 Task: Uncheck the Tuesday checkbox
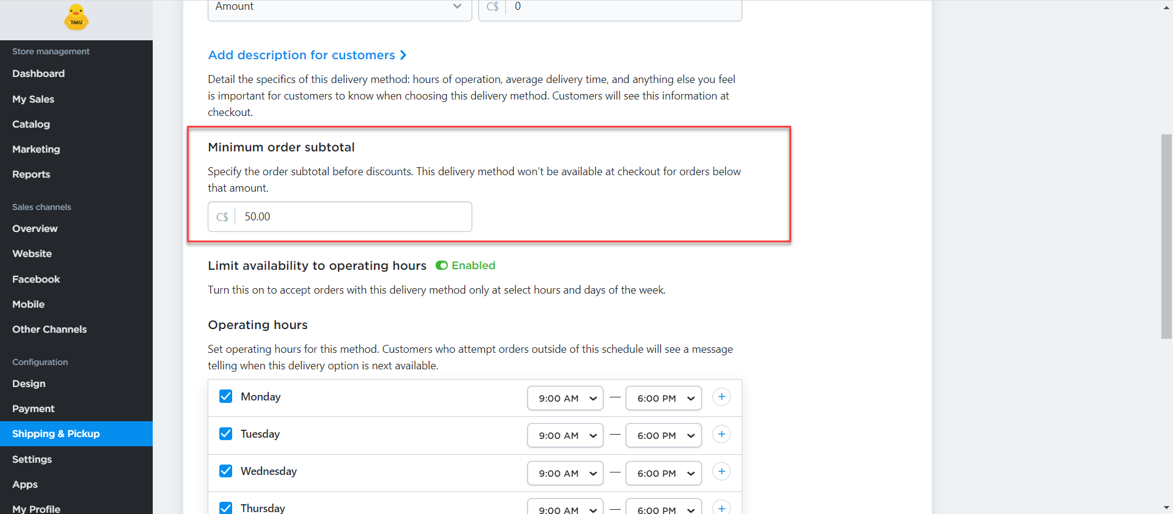[x=225, y=434]
